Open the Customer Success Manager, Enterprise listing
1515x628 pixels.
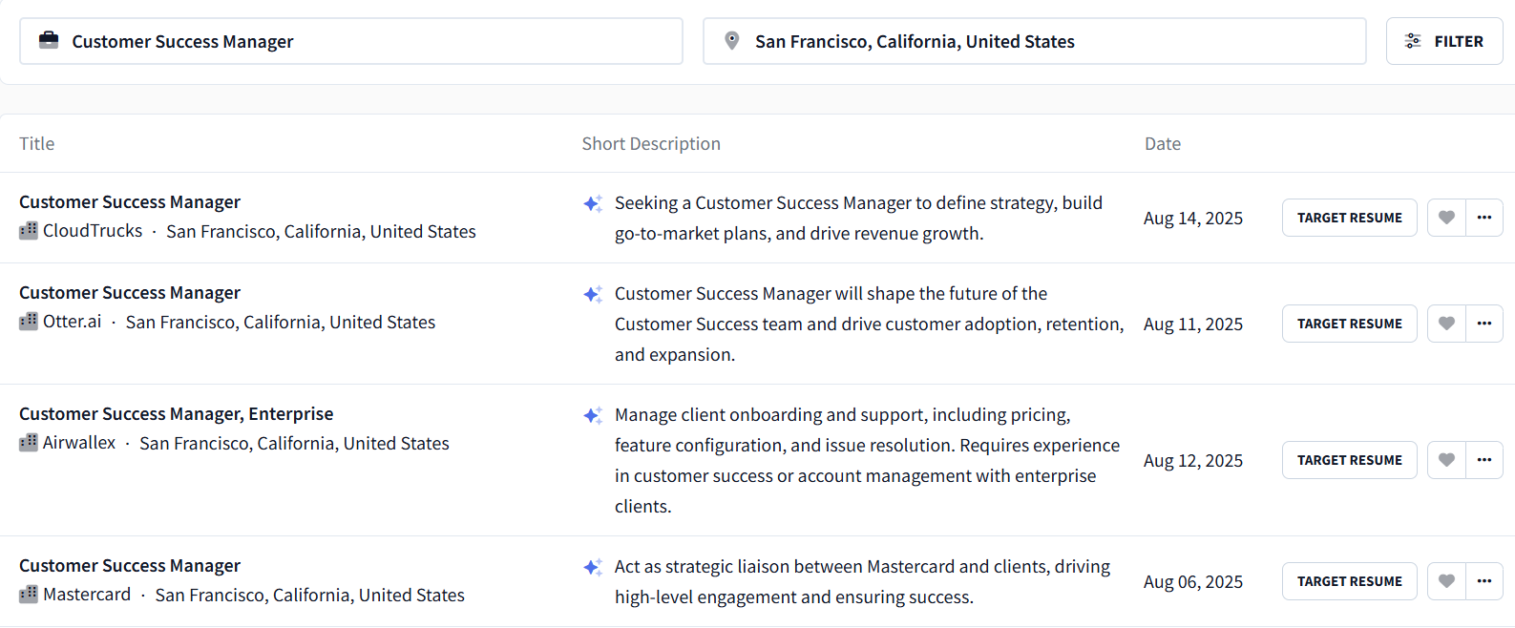pyautogui.click(x=177, y=414)
